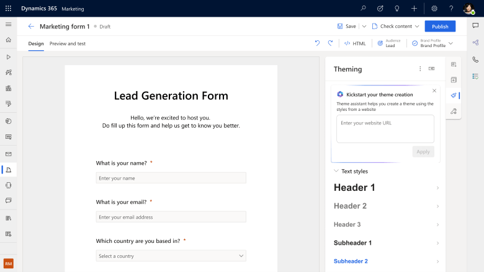
Task: Switch to the Preview and test tab
Action: point(68,43)
